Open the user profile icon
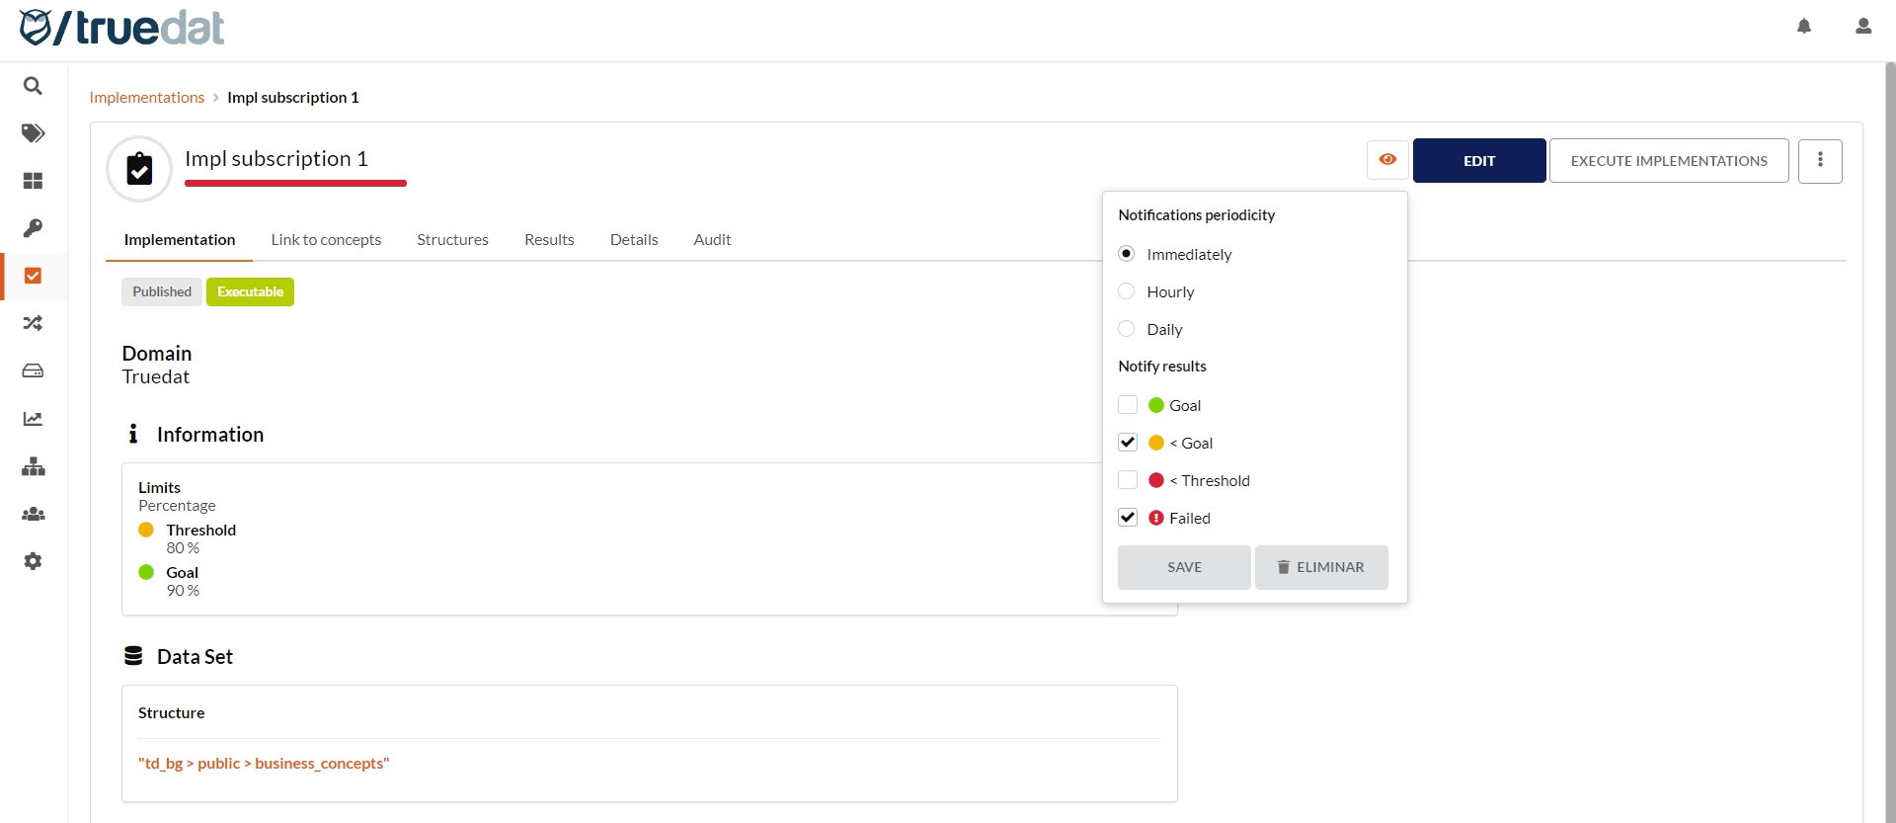The width and height of the screenshot is (1896, 823). tap(1863, 27)
